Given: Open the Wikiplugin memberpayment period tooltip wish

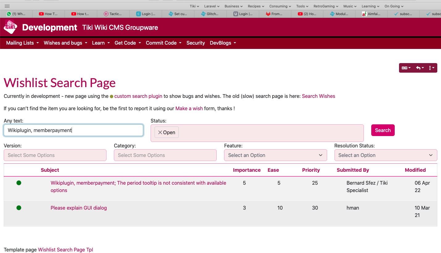Looking at the screenshot, I should pyautogui.click(x=138, y=187).
